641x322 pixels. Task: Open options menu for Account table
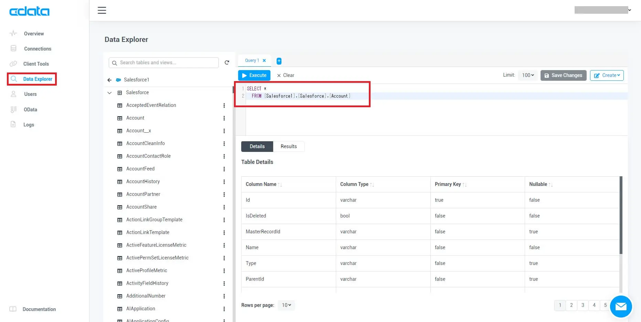coord(224,118)
